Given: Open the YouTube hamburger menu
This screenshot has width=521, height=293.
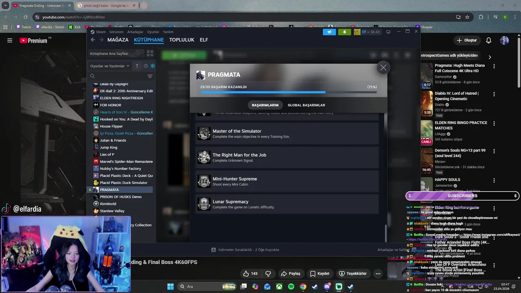Looking at the screenshot, I should tap(10, 40).
